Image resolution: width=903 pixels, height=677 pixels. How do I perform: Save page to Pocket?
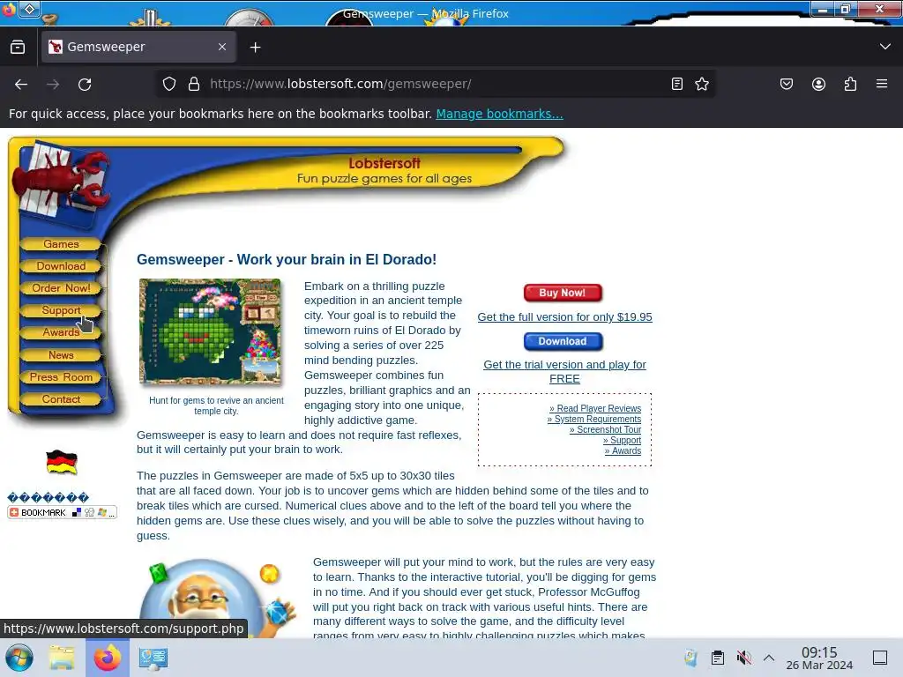pos(787,84)
